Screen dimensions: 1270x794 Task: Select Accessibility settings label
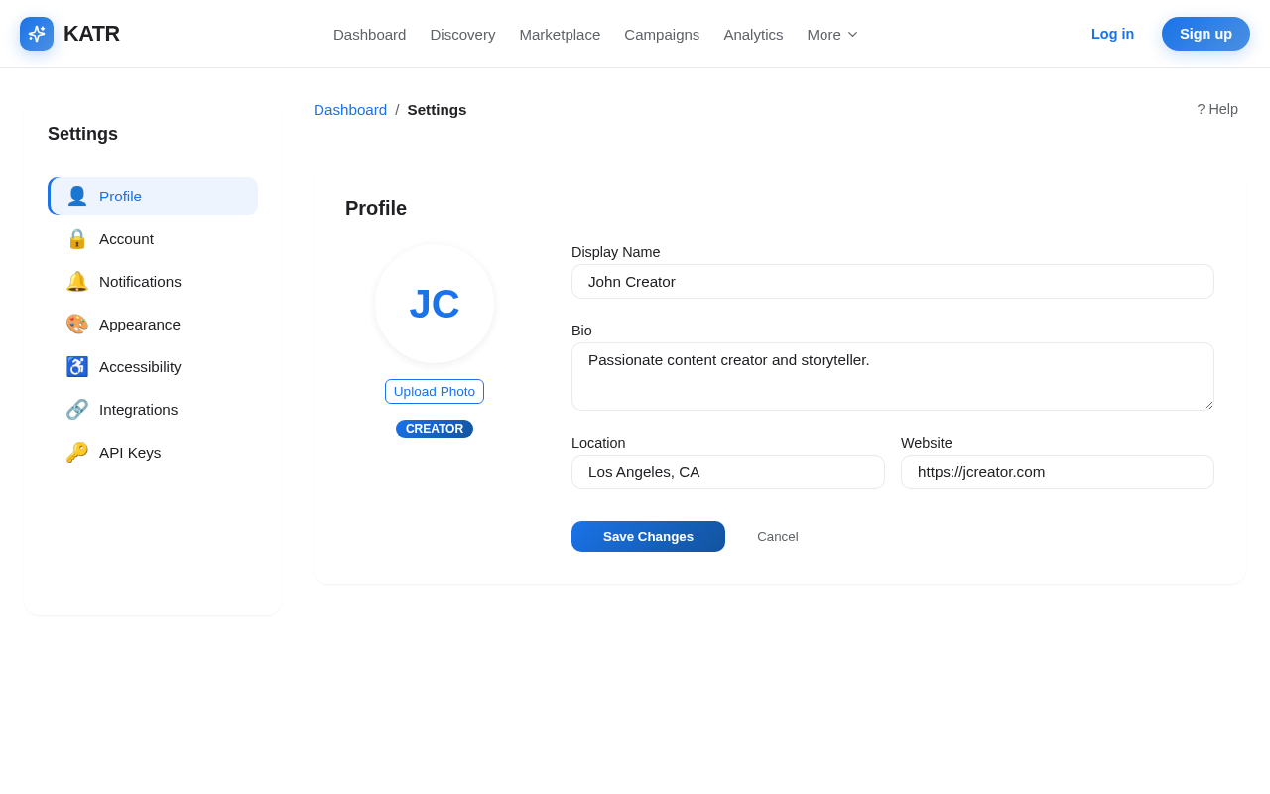pyautogui.click(x=140, y=367)
